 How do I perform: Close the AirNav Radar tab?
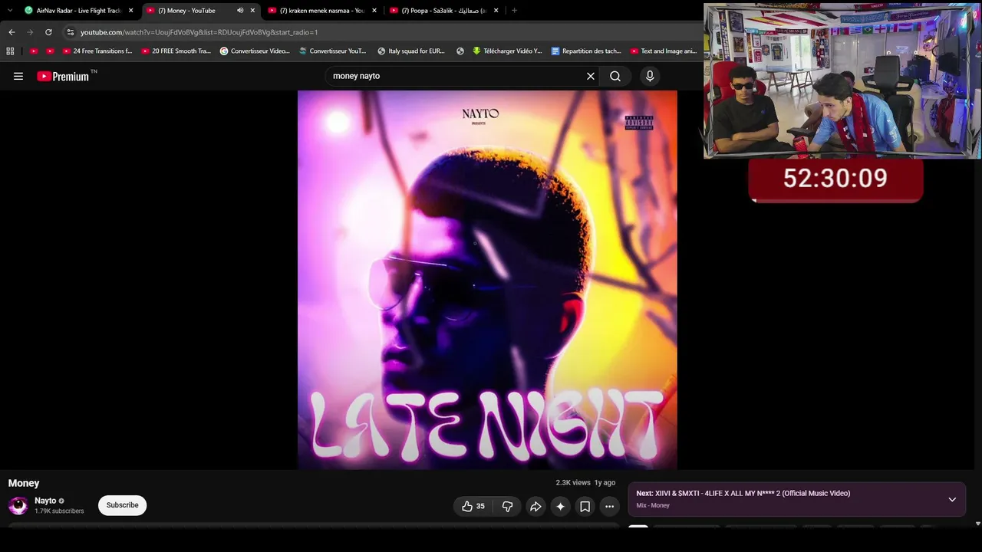pos(130,11)
